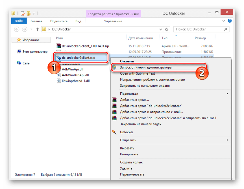The image size is (244, 189).
Task: Expand the ribbon with the chevron arrow
Action: pyautogui.click(x=224, y=21)
